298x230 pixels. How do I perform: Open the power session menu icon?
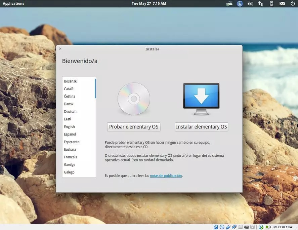(x=293, y=3)
